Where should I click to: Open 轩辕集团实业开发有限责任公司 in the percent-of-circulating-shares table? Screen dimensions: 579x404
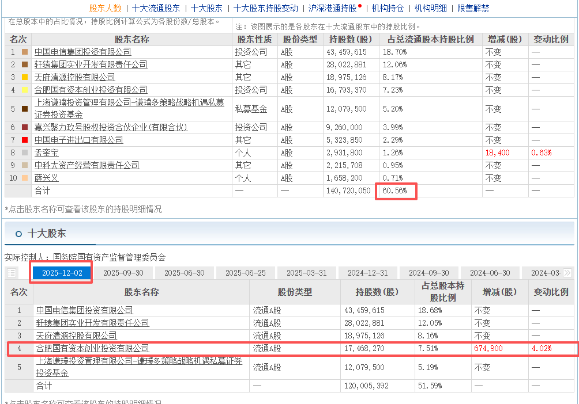coord(91,64)
